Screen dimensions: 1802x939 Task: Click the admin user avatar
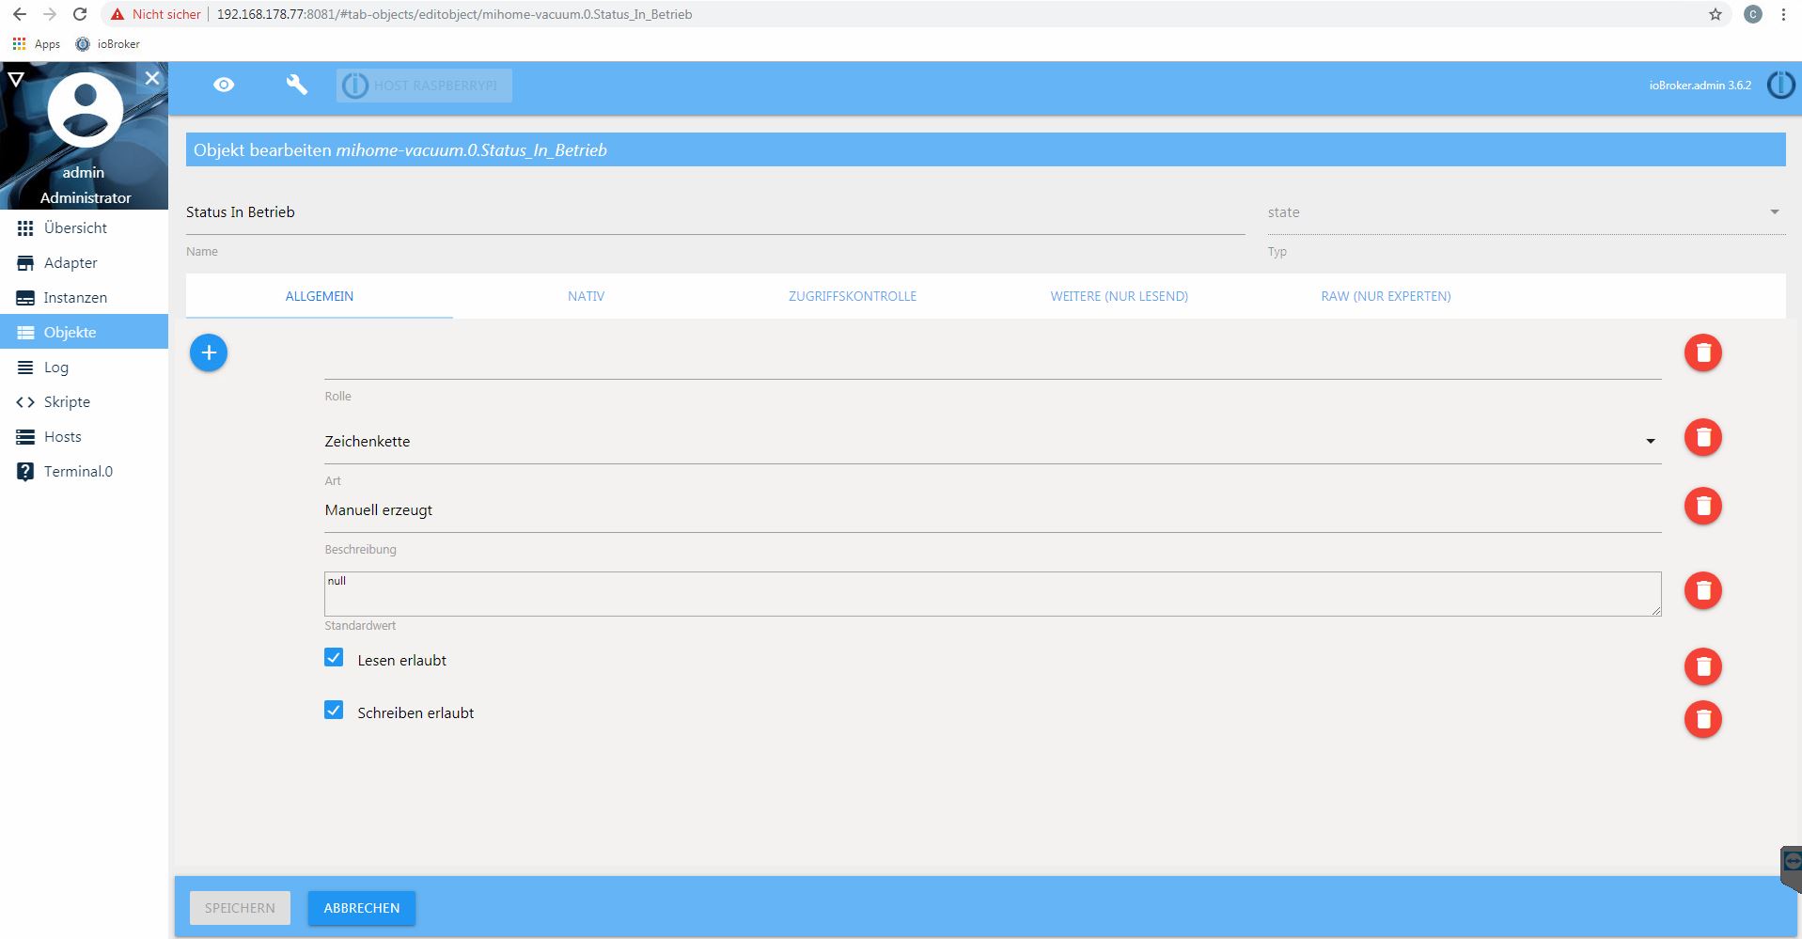85,110
